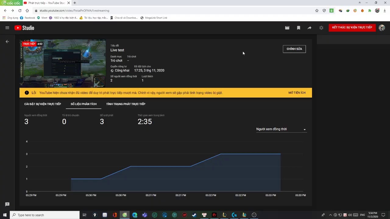Click the Công khai privacy value
Viewport: 390px width, 219px height.
coord(122,71)
